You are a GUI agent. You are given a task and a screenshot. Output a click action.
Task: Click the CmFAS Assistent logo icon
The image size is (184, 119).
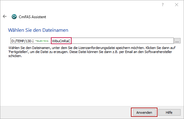[x=14, y=17]
